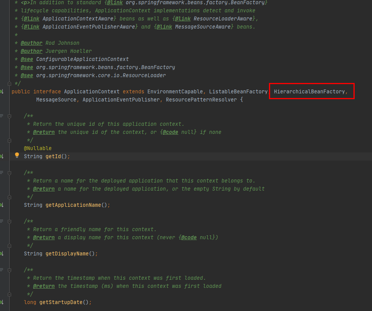Click the implementations gutter icon beside ApplicationContext declaration
The image size is (372, 311).
[x=2, y=91]
